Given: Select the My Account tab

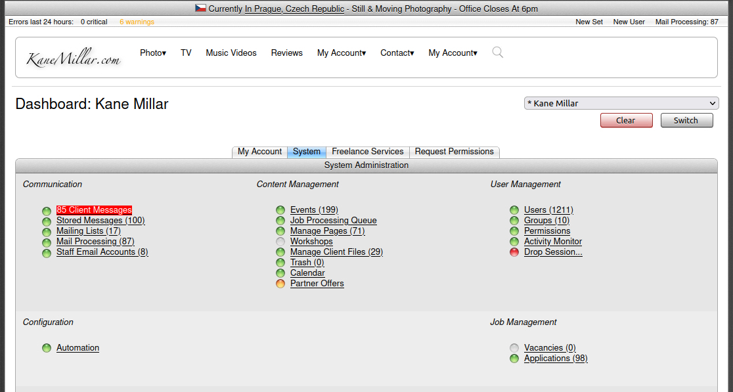Looking at the screenshot, I should [x=259, y=152].
